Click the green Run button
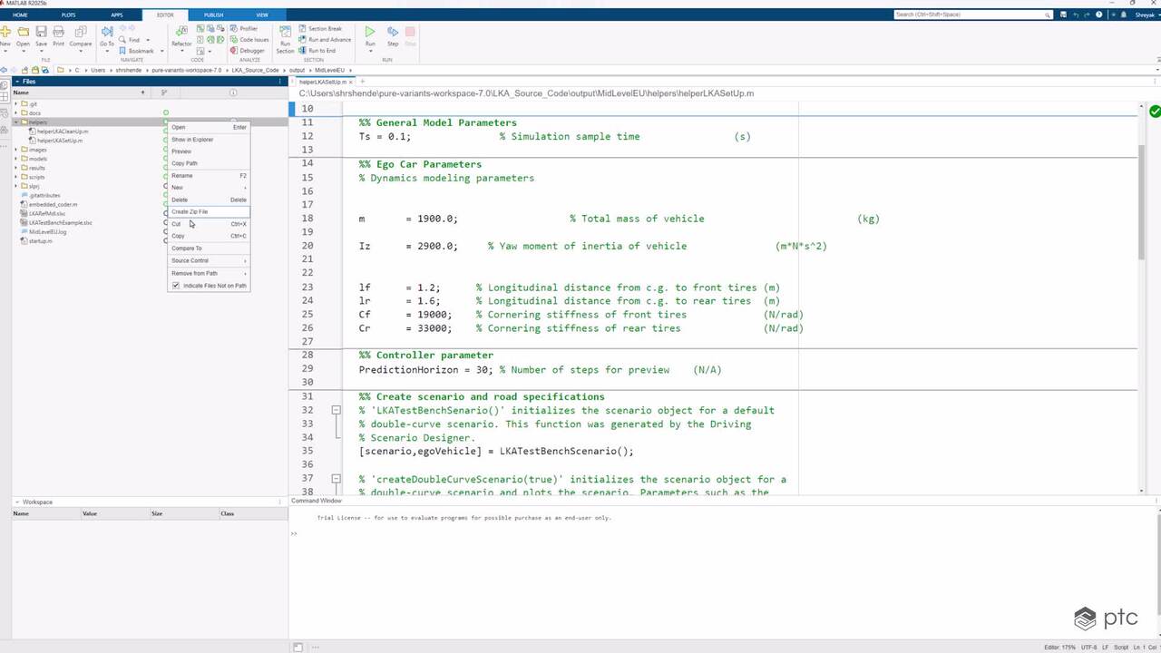The width and height of the screenshot is (1161, 653). [x=370, y=34]
